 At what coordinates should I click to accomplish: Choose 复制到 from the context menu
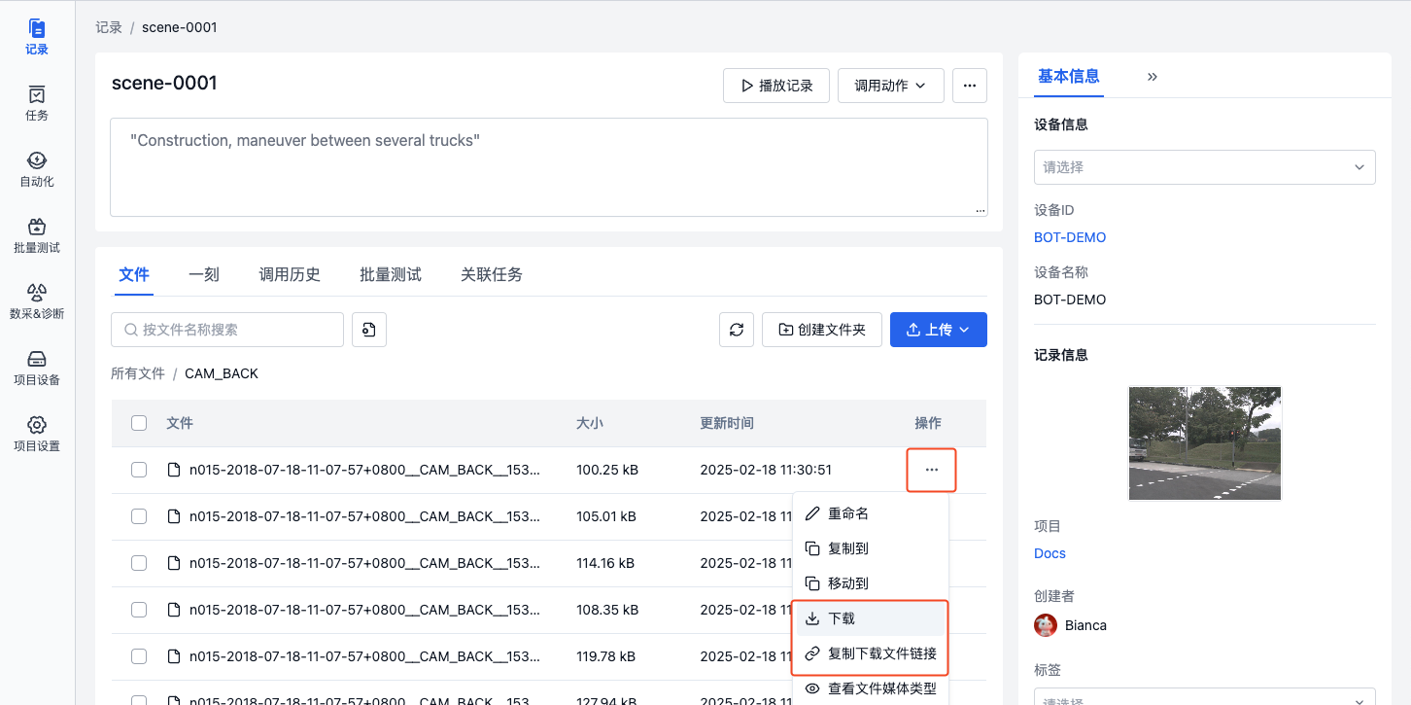871,548
